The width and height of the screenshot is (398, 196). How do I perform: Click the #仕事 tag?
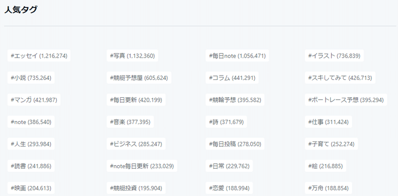(328, 122)
